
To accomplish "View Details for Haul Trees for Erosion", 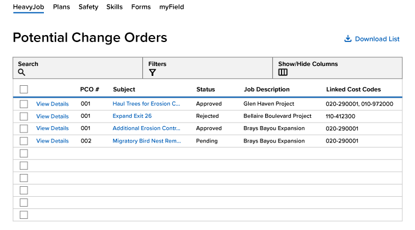I will (53, 104).
